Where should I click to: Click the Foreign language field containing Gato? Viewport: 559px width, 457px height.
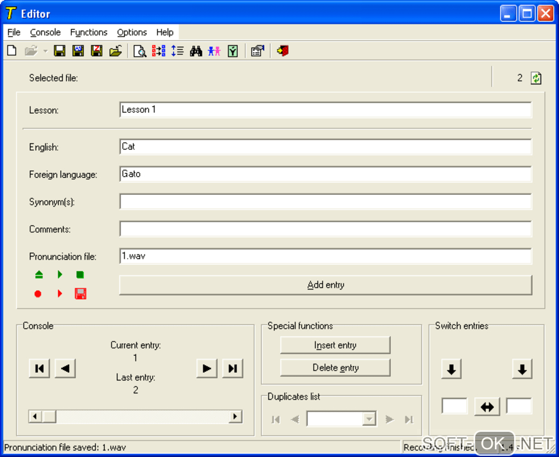pos(326,174)
